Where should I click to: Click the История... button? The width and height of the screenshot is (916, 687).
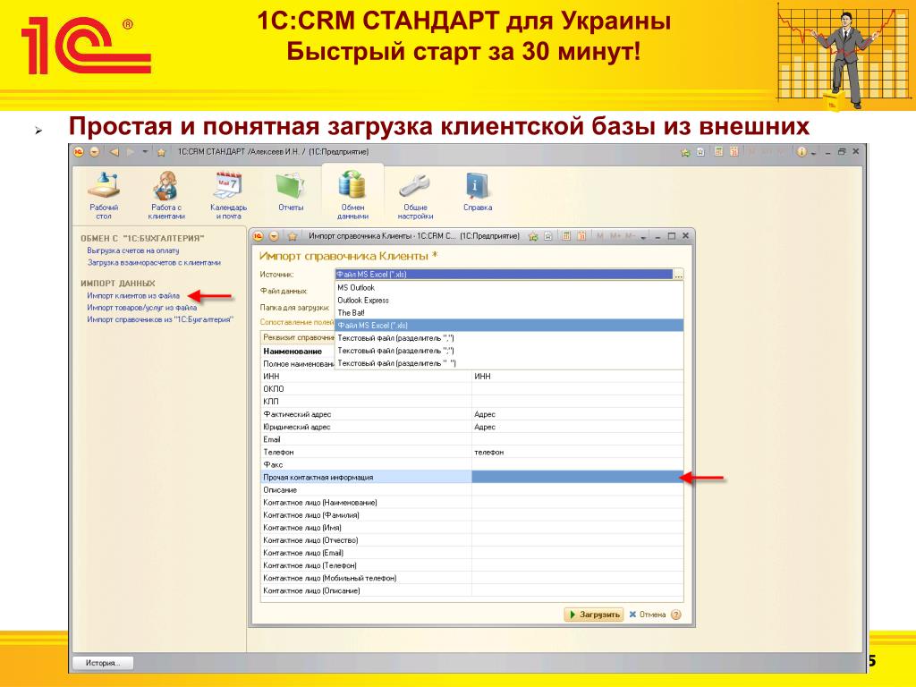(x=103, y=663)
